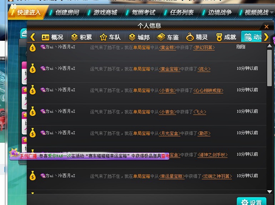Click the scrollbar down arrow
Image resolution: width=275 pixels, height=205 pixels.
[269, 191]
